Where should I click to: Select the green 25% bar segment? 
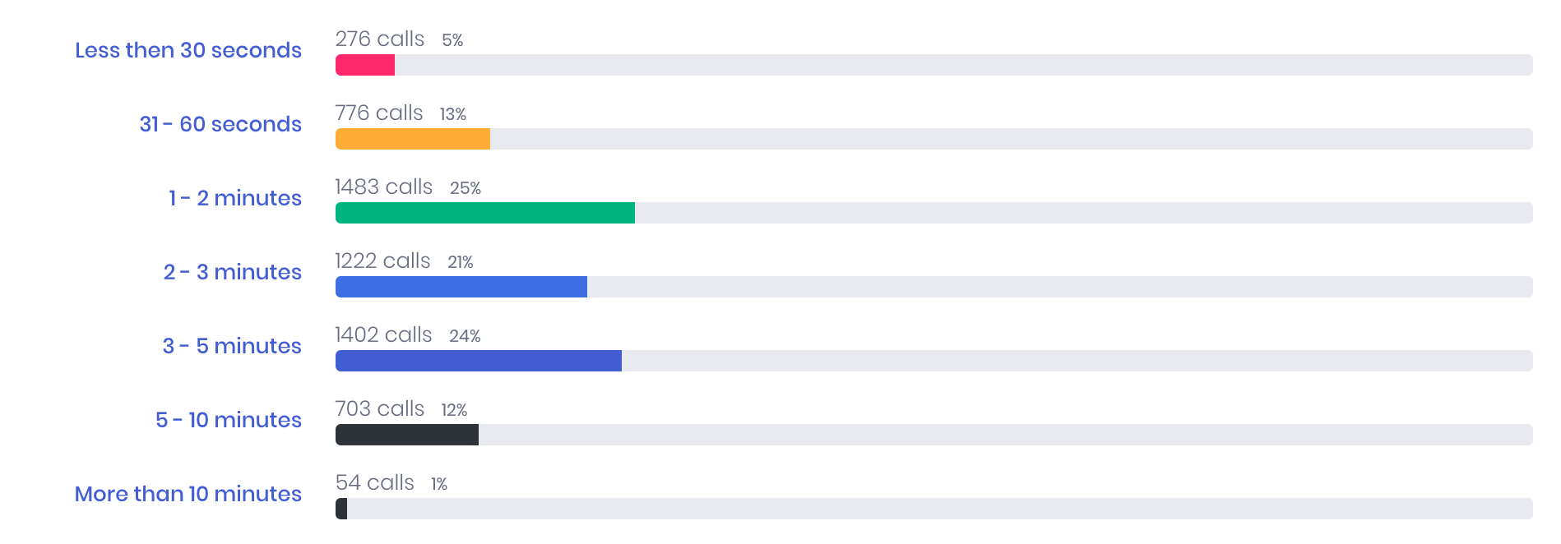pyautogui.click(x=485, y=213)
